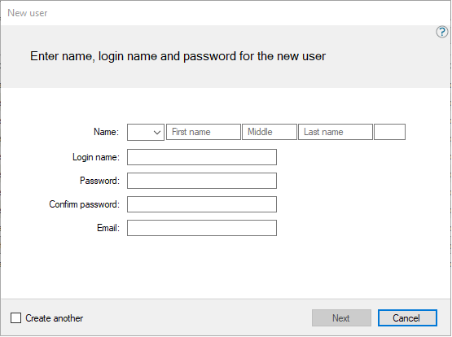Click the "Name:" label
452x337 pixels.
(106, 132)
